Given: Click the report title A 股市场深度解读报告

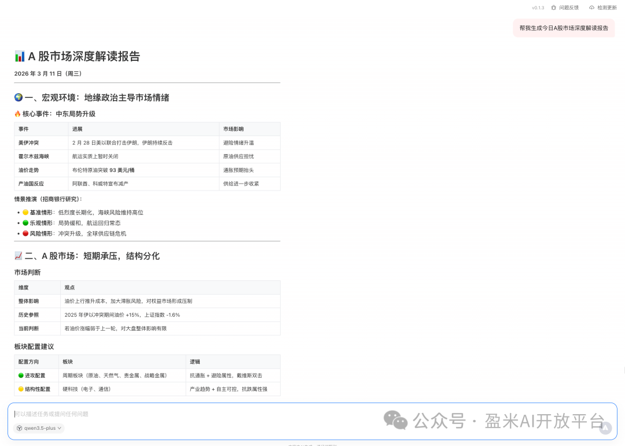Looking at the screenshot, I should tap(78, 56).
